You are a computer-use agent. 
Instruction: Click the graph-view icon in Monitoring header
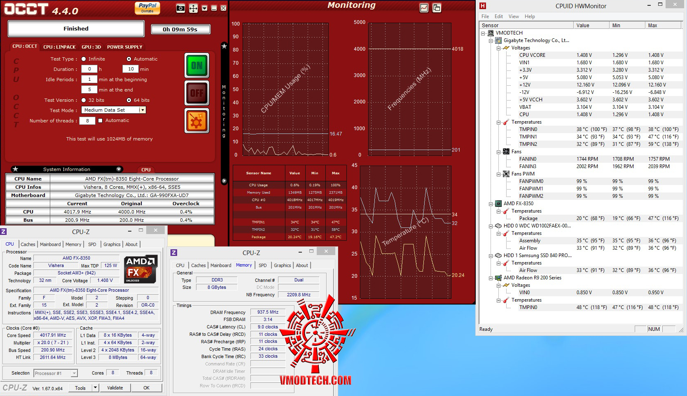424,8
